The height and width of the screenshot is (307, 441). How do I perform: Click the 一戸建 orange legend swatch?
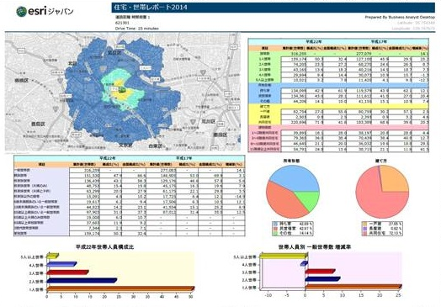(x=364, y=224)
